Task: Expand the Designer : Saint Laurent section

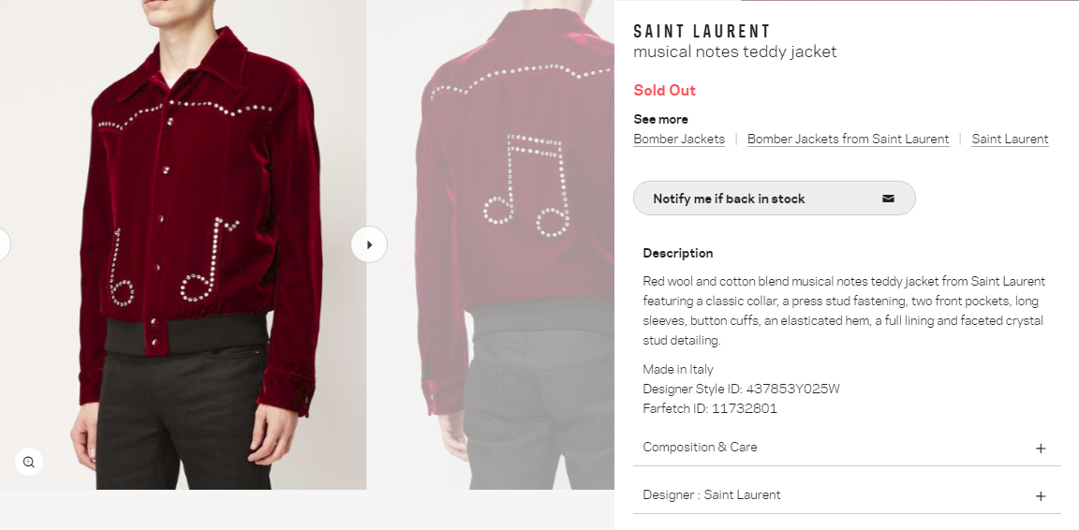Action: [847, 495]
